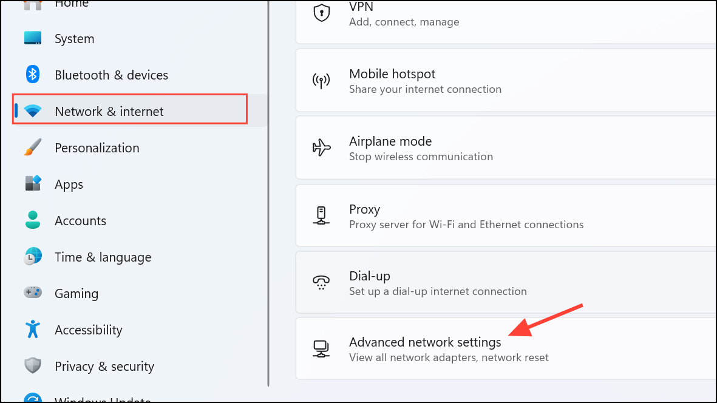Click the Mobile hotspot signal icon
This screenshot has width=717, height=403.
322,80
